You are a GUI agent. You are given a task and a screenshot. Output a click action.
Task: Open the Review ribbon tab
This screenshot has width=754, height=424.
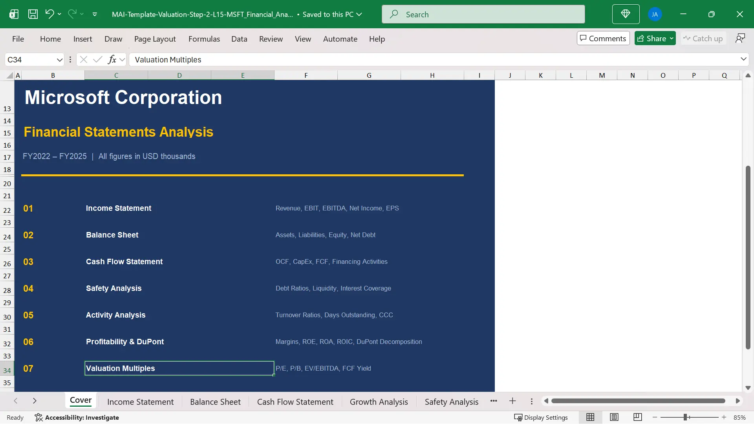tap(271, 39)
